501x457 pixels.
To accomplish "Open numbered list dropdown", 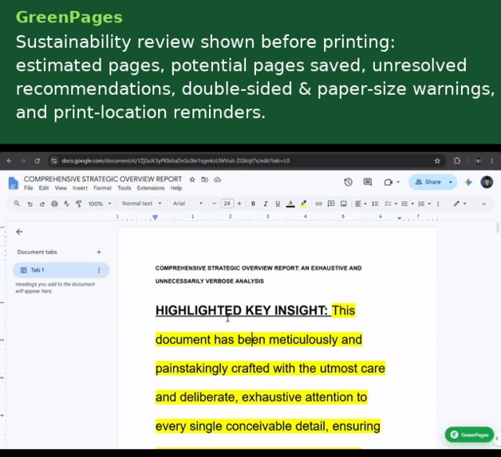I will coord(424,203).
